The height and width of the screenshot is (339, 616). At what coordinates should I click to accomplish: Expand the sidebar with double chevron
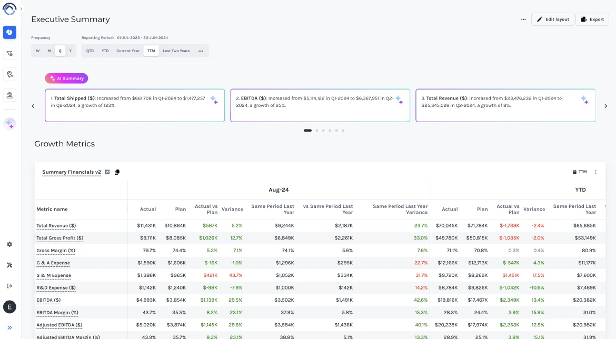click(x=9, y=327)
